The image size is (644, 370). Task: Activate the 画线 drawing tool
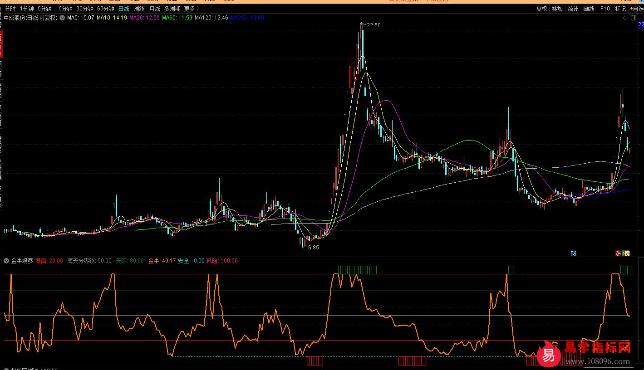(589, 9)
